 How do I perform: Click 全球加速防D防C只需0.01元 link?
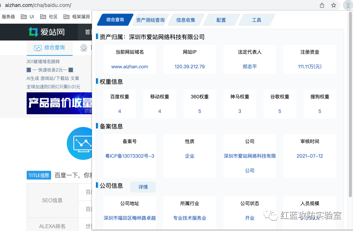coord(53,87)
